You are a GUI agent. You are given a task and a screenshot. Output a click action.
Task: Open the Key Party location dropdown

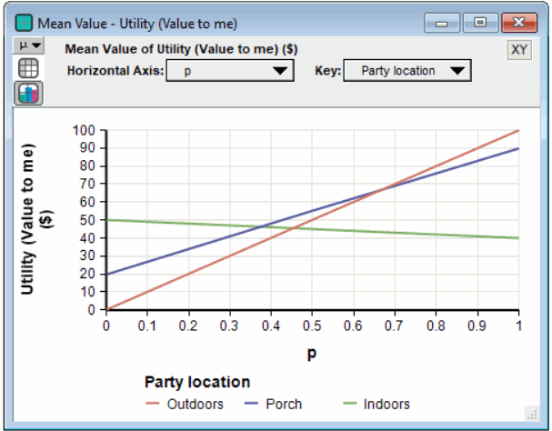click(x=407, y=71)
